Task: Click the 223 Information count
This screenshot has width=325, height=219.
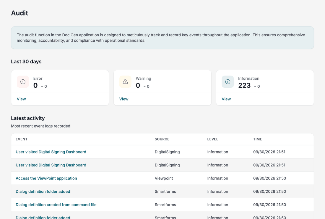Action: (244, 86)
